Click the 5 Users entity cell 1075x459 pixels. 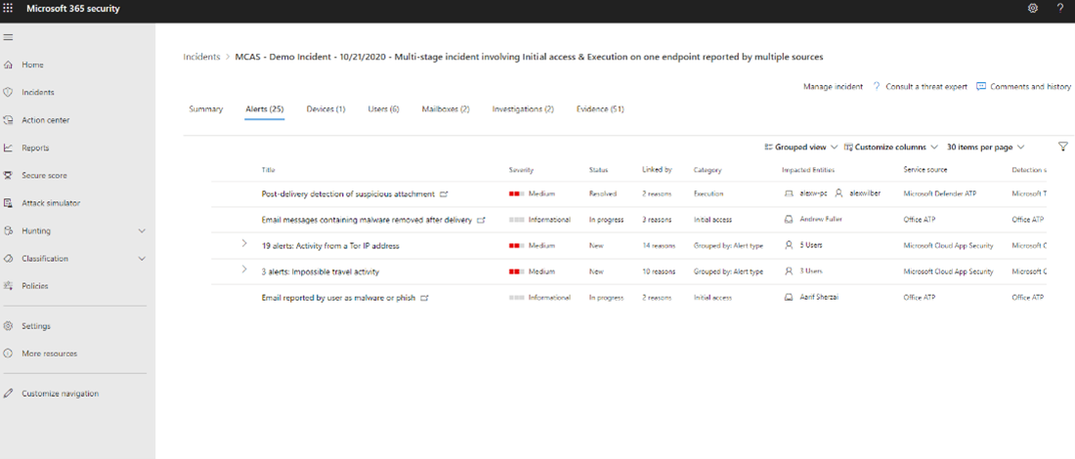pyautogui.click(x=811, y=246)
